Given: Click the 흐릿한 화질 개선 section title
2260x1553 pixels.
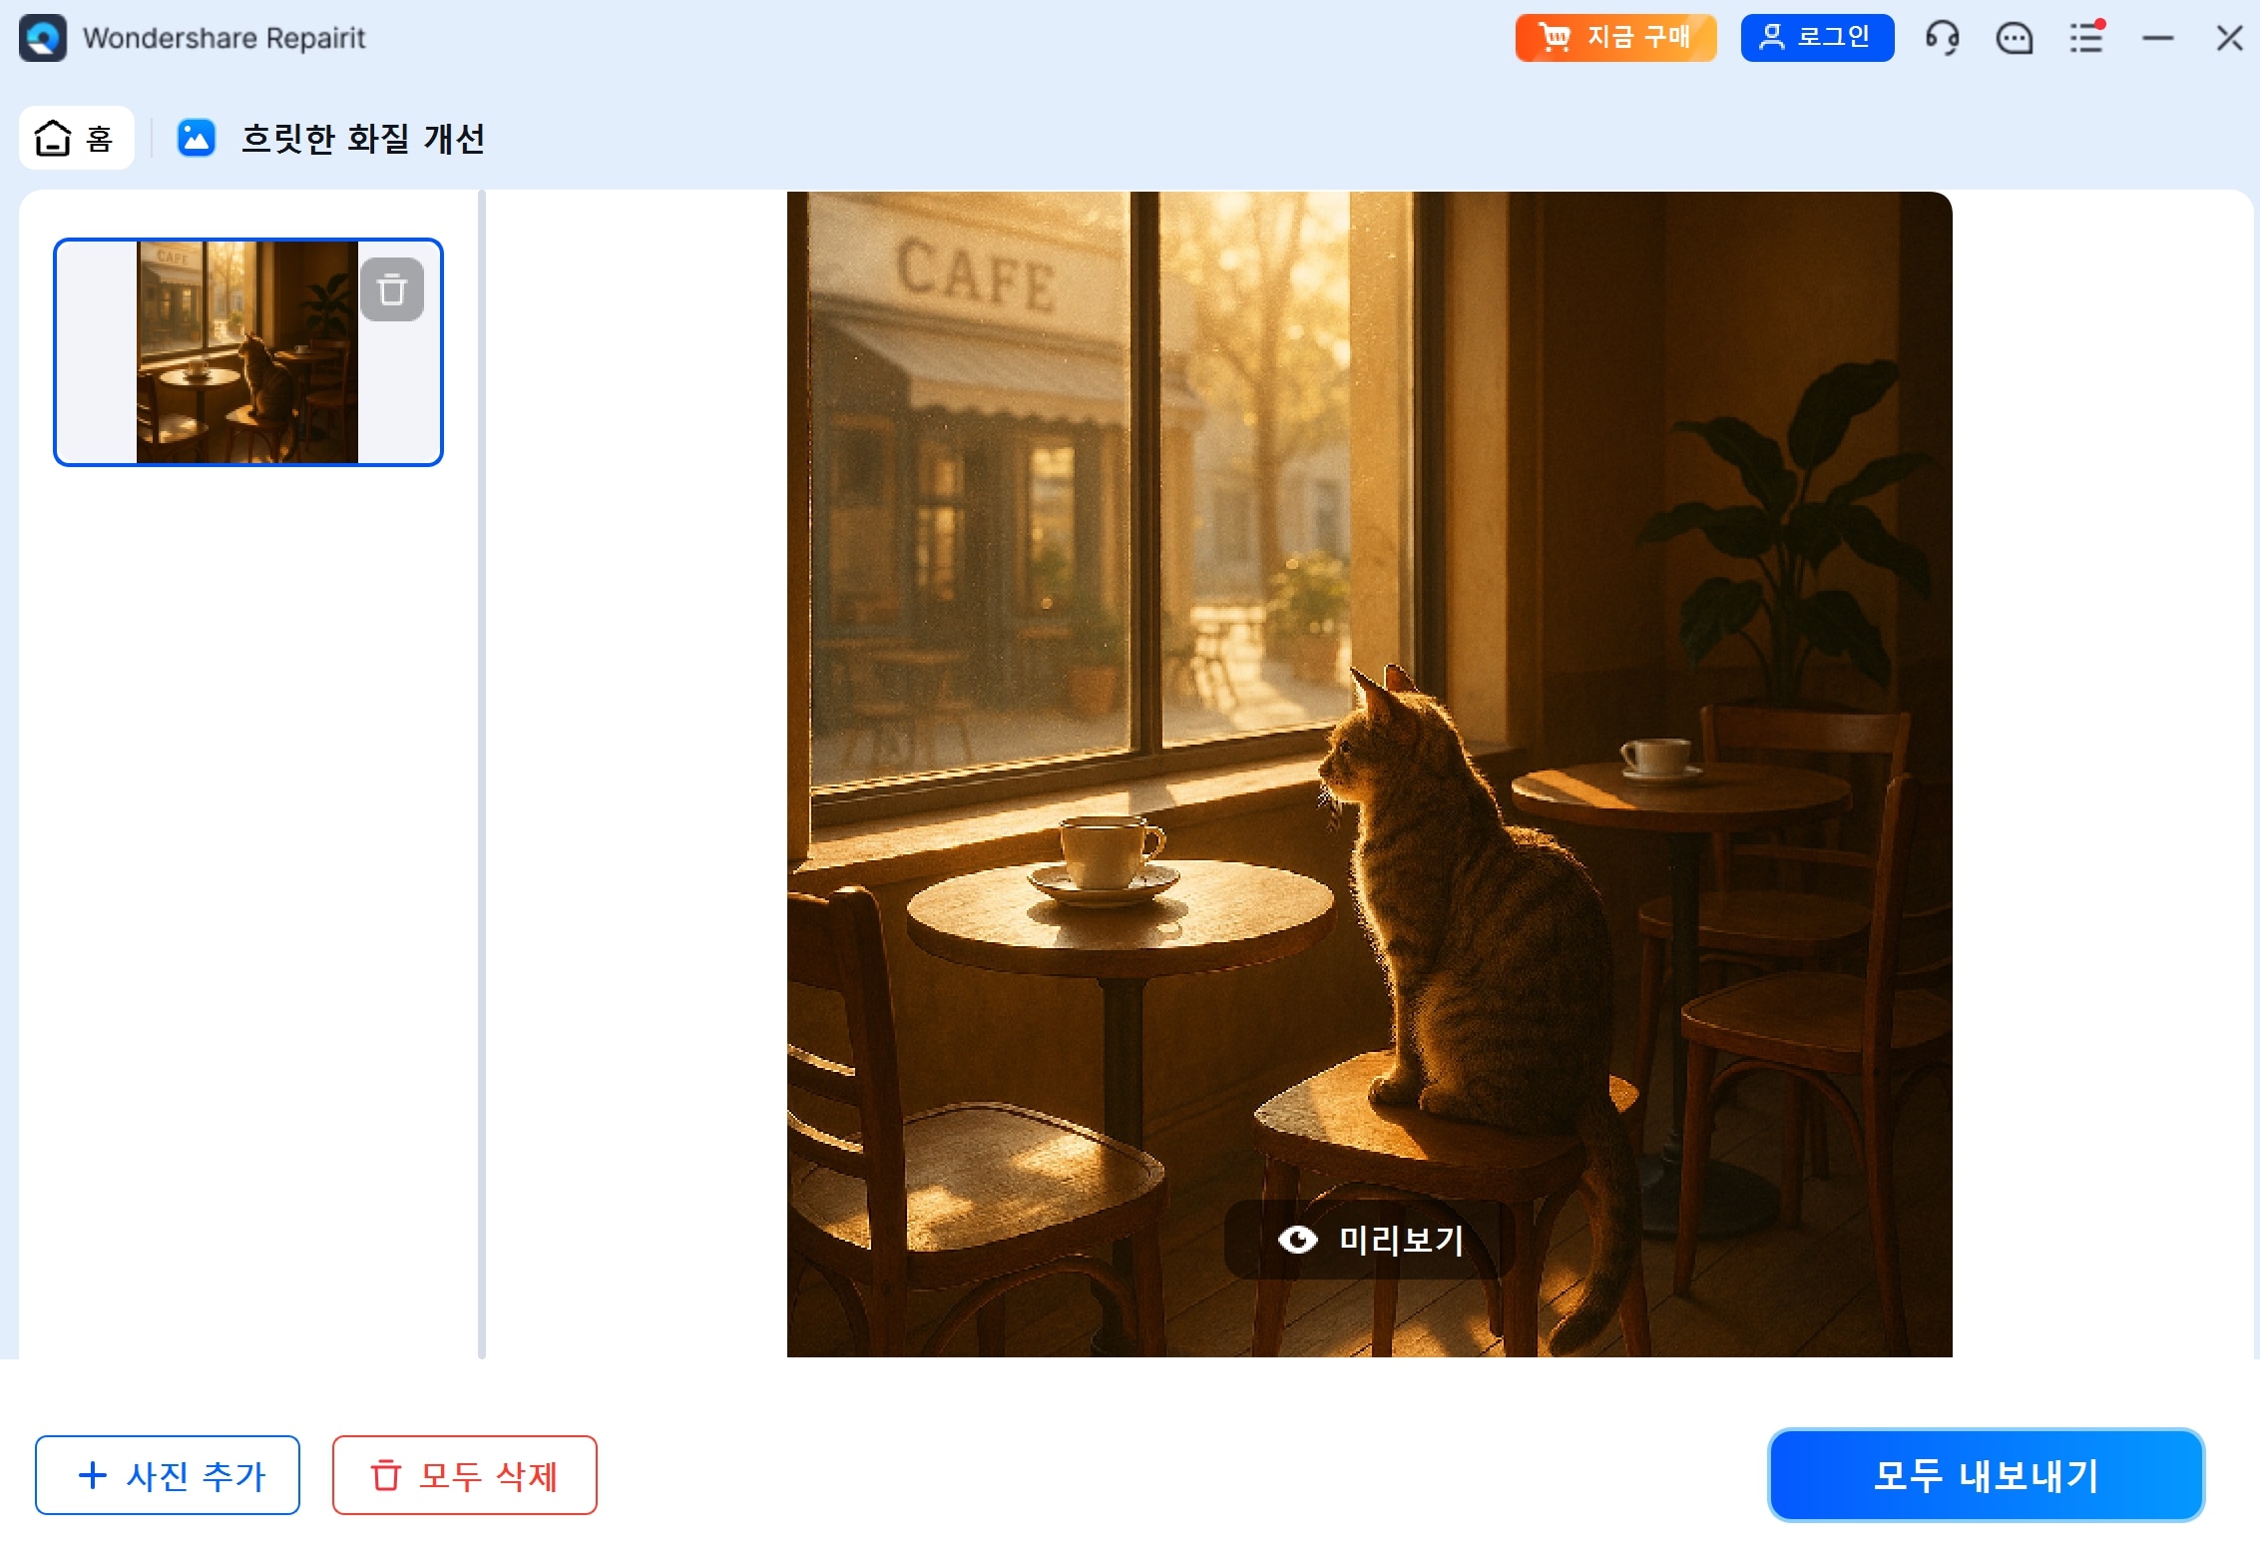Looking at the screenshot, I should click(363, 138).
